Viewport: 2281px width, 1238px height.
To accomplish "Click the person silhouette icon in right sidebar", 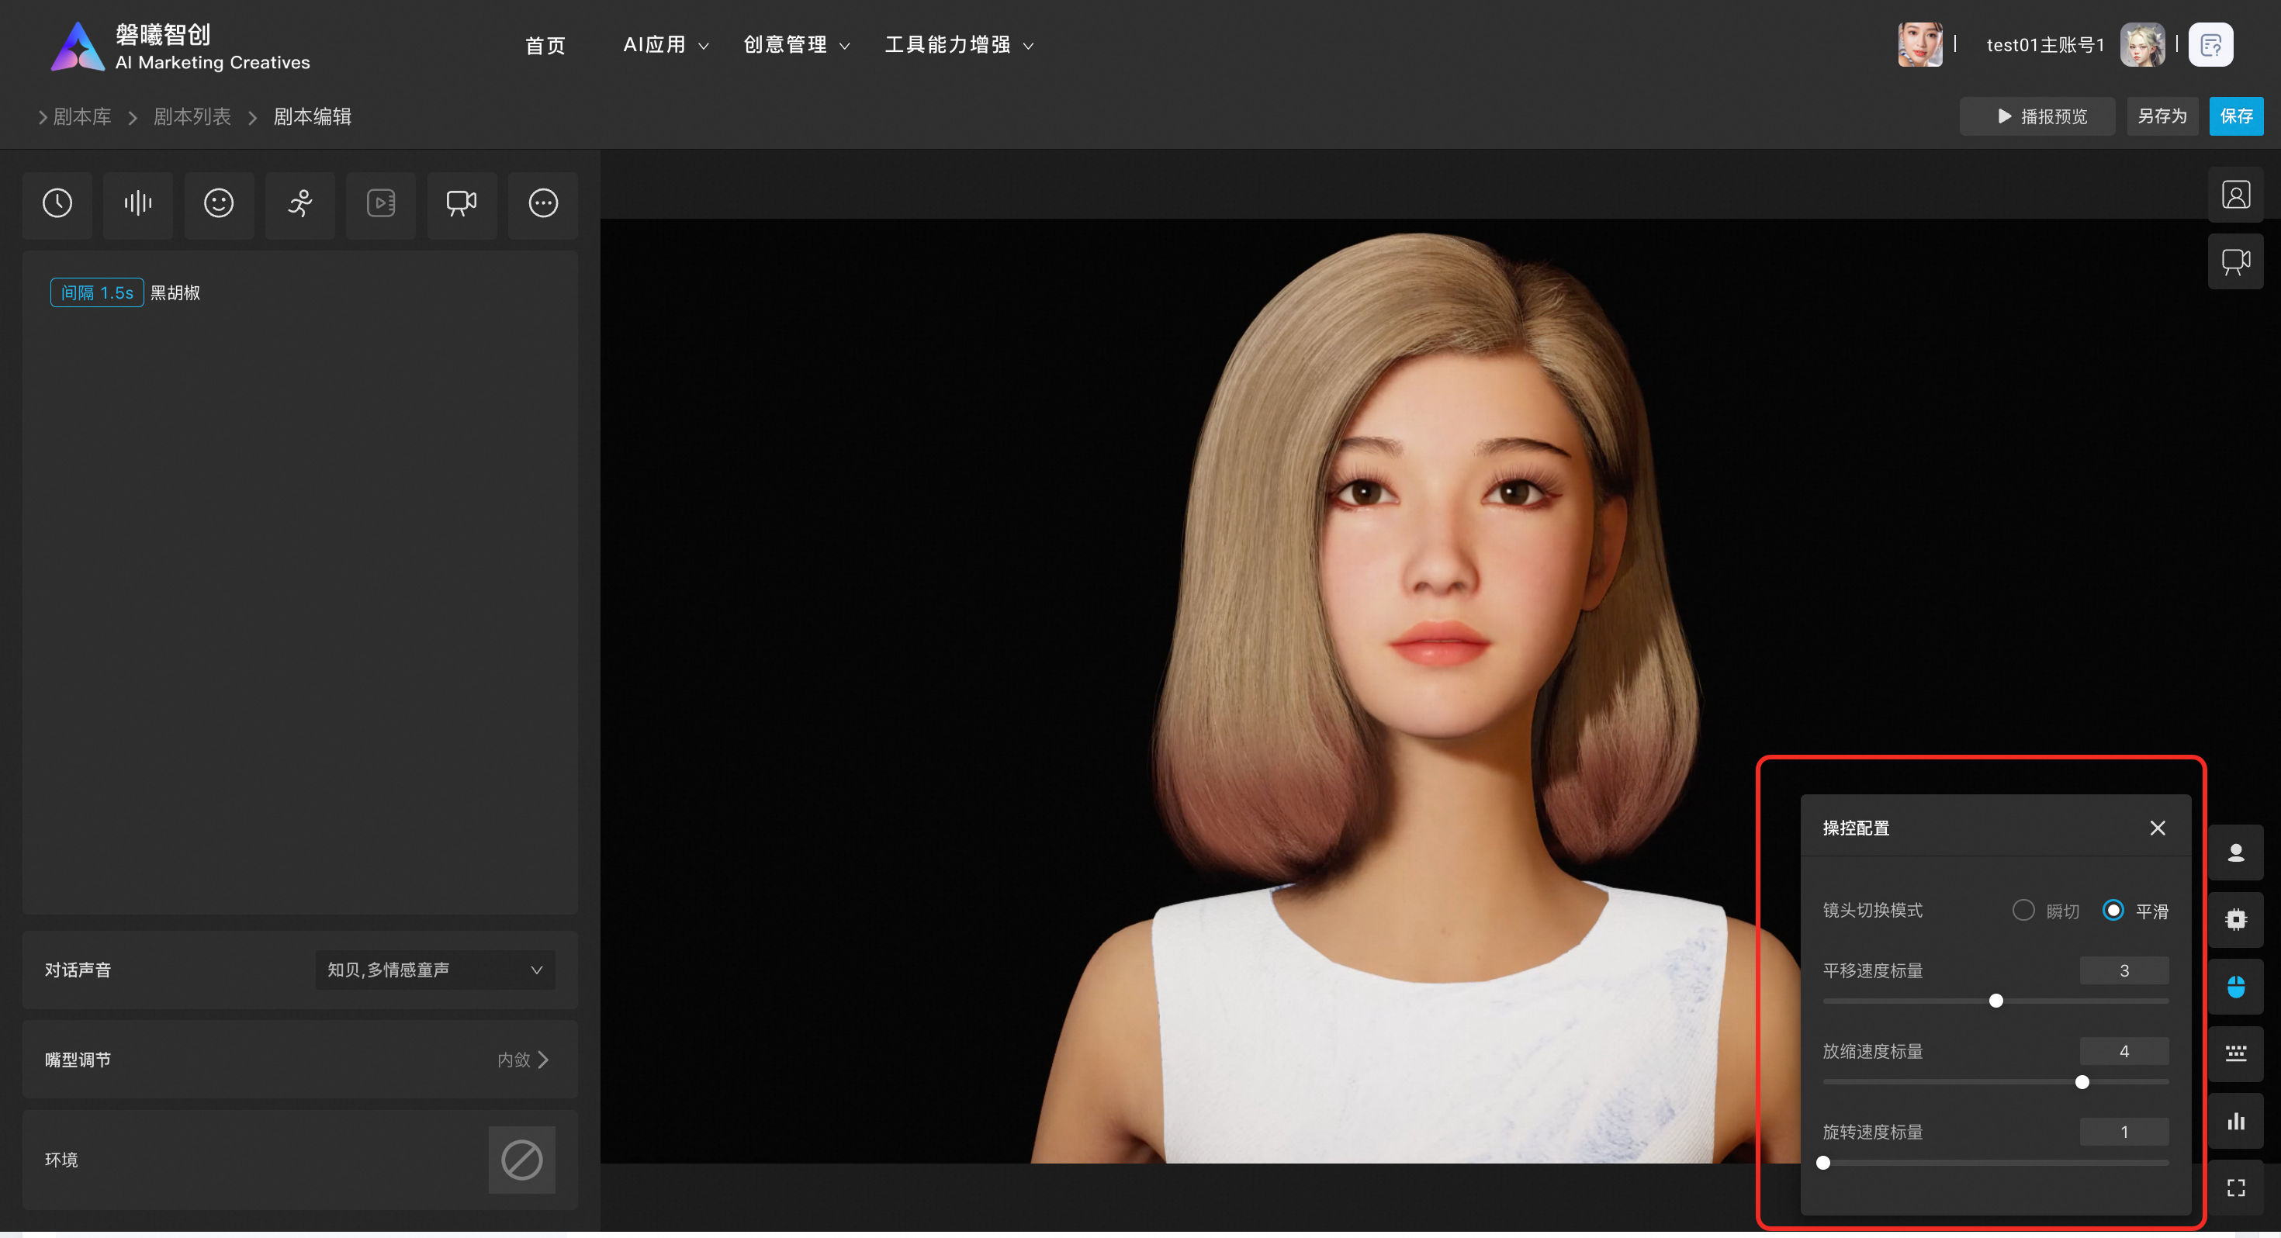I will (x=2236, y=852).
